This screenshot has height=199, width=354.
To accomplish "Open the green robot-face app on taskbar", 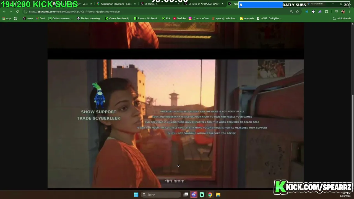I will point(202,195).
